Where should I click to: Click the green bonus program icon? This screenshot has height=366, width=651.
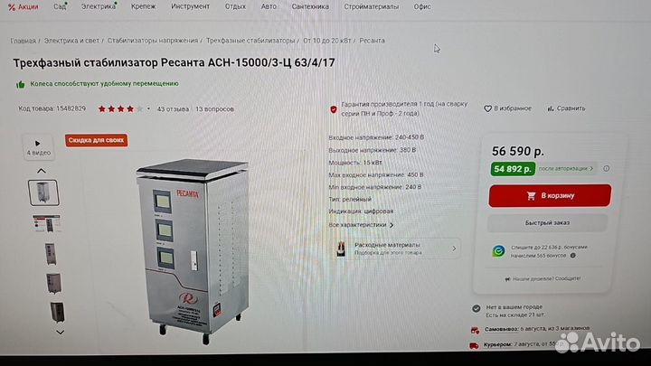pyautogui.click(x=498, y=251)
